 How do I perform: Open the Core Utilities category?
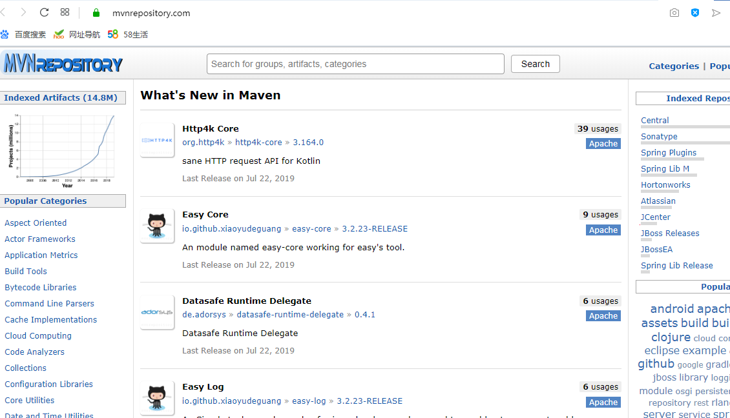pos(29,401)
